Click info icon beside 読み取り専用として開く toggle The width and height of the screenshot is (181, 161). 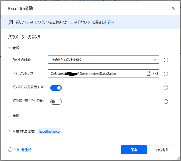pos(166,102)
